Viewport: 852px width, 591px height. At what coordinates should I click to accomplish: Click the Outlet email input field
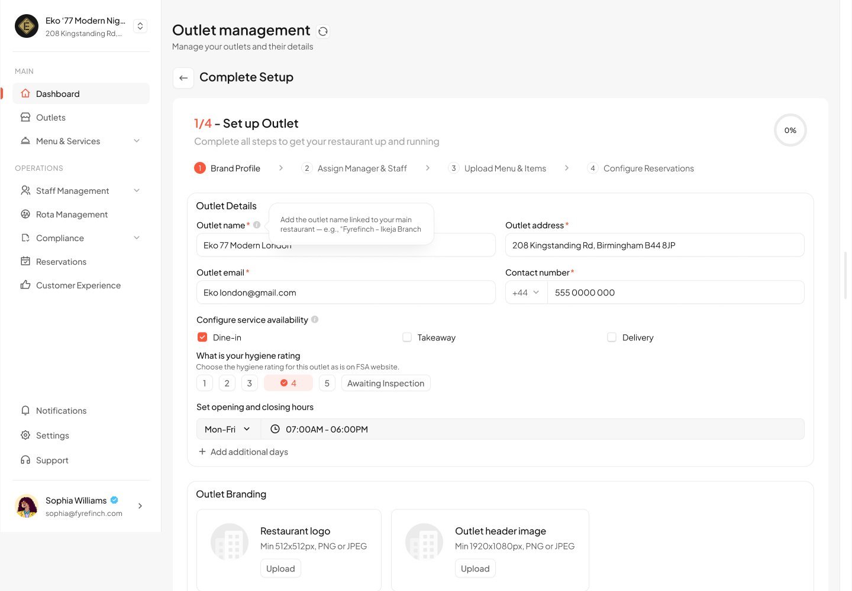346,293
